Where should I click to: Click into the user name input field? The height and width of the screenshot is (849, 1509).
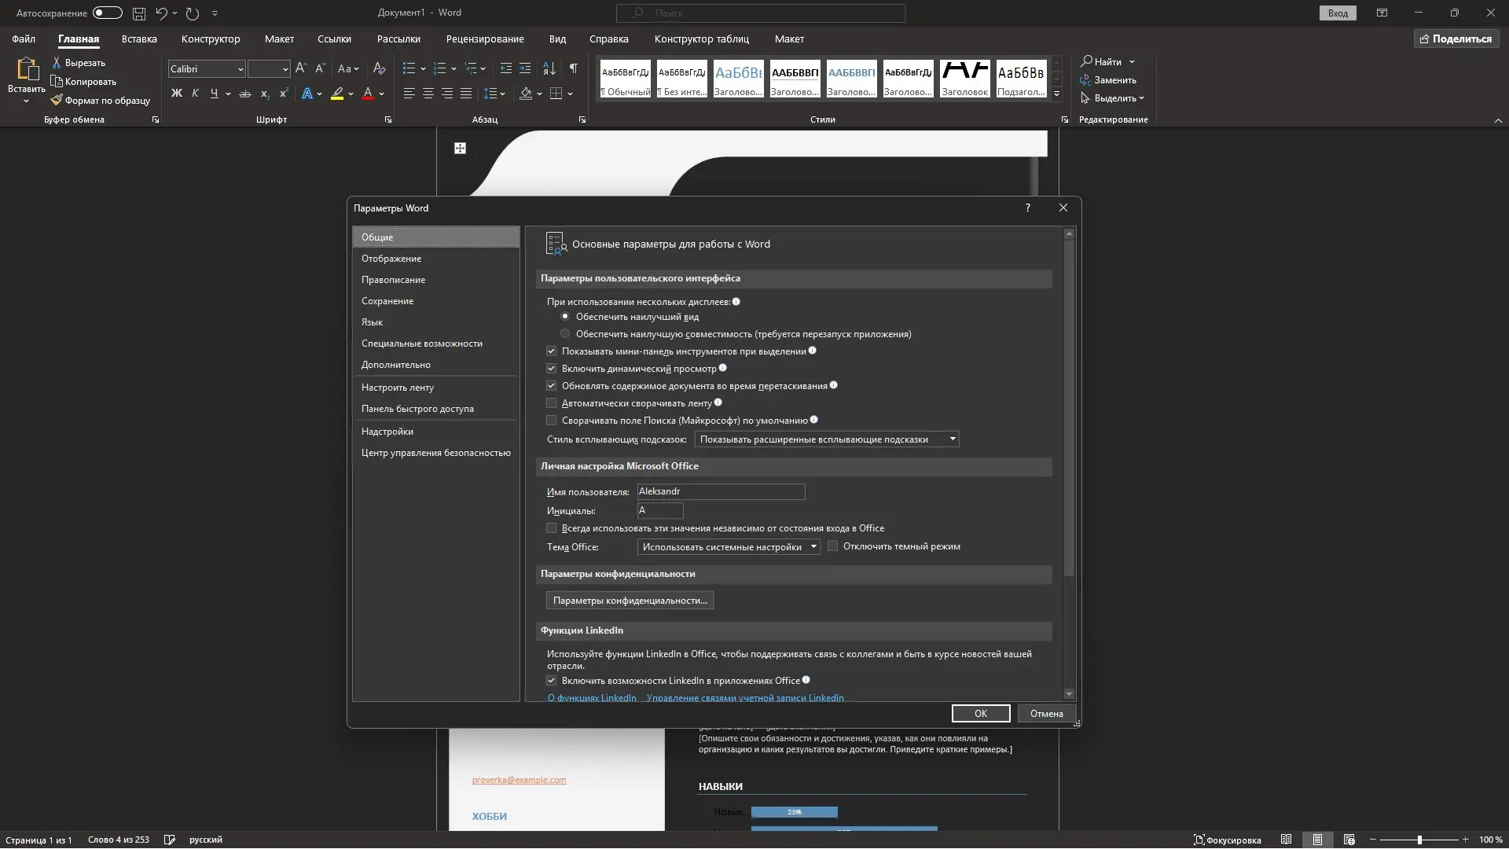(721, 491)
